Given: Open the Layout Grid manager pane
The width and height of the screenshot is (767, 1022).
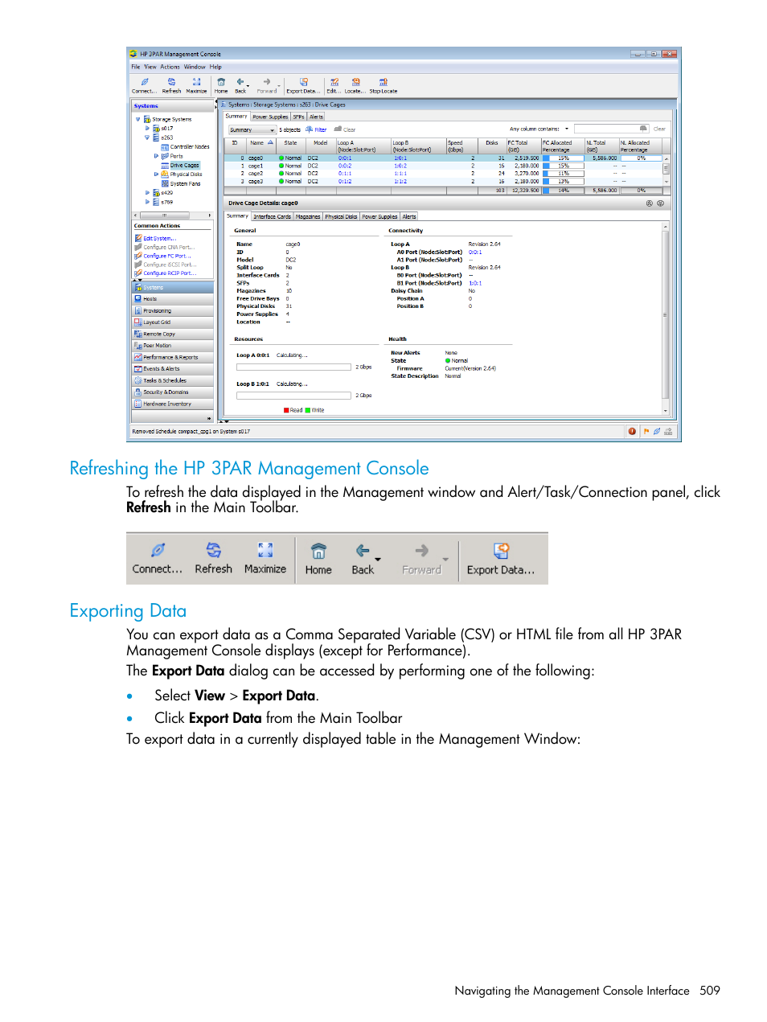Looking at the screenshot, I should [x=174, y=322].
